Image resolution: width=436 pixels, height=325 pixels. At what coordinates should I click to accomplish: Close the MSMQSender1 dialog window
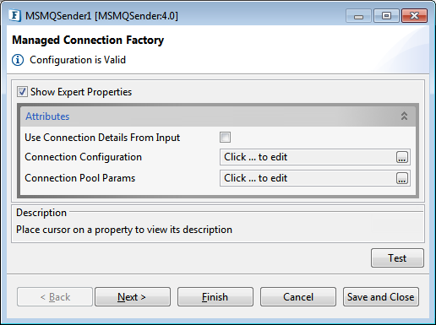pos(414,16)
